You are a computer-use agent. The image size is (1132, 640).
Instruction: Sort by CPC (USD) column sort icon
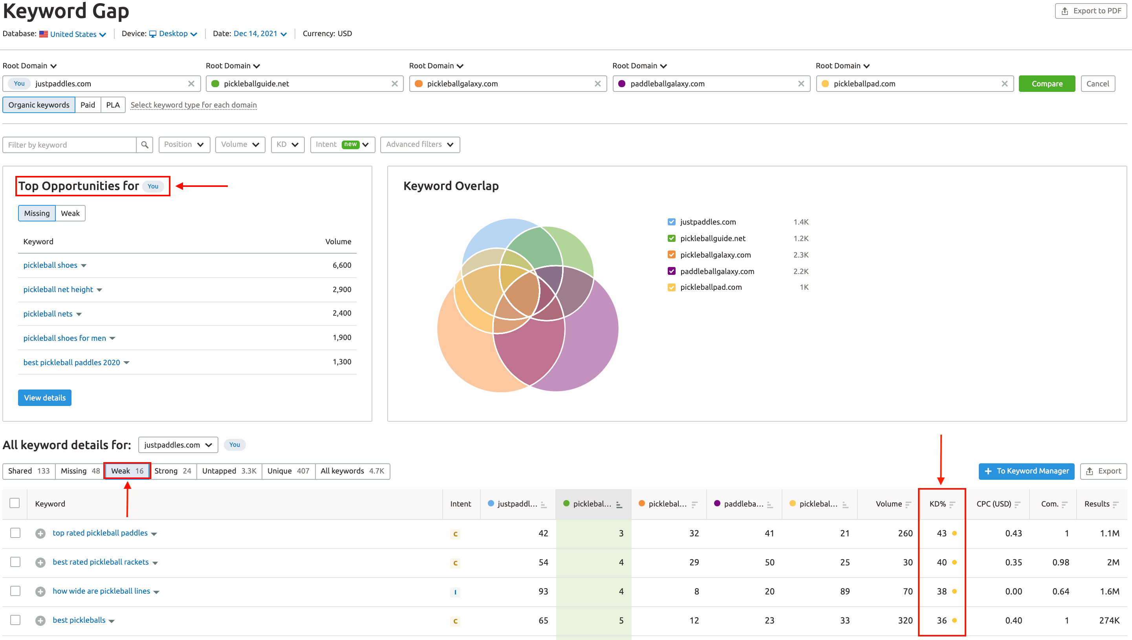(x=1017, y=504)
